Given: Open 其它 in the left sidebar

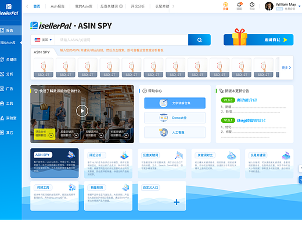Looking at the screenshot, I should (x=7, y=133).
